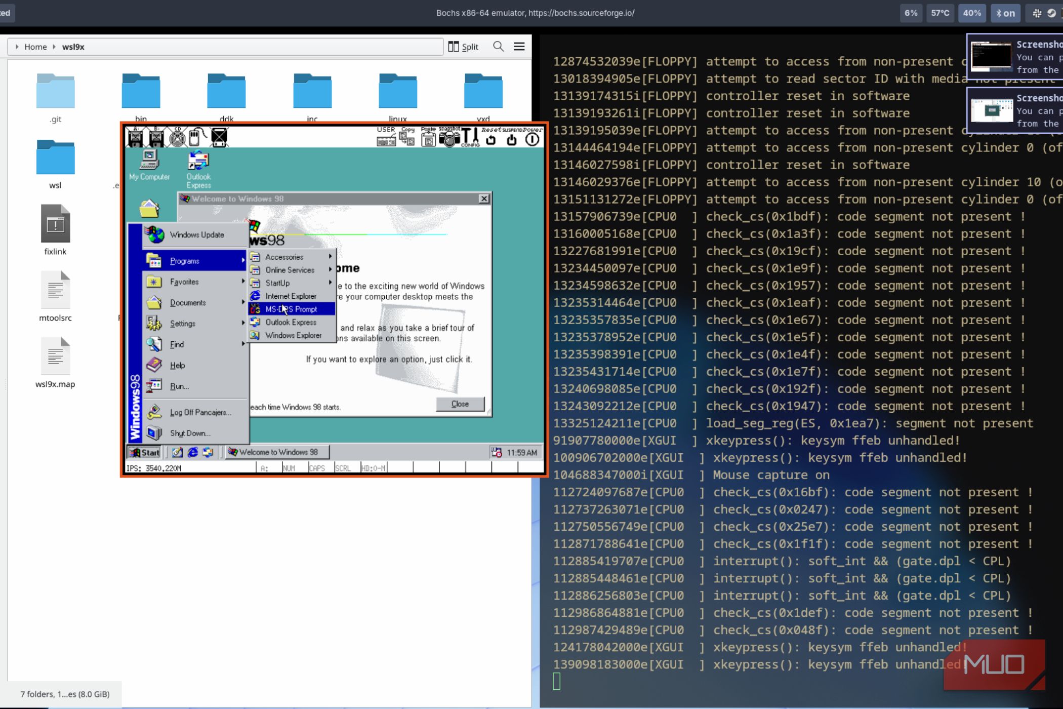Launch Internet Explorer from quick launch

coord(193,452)
